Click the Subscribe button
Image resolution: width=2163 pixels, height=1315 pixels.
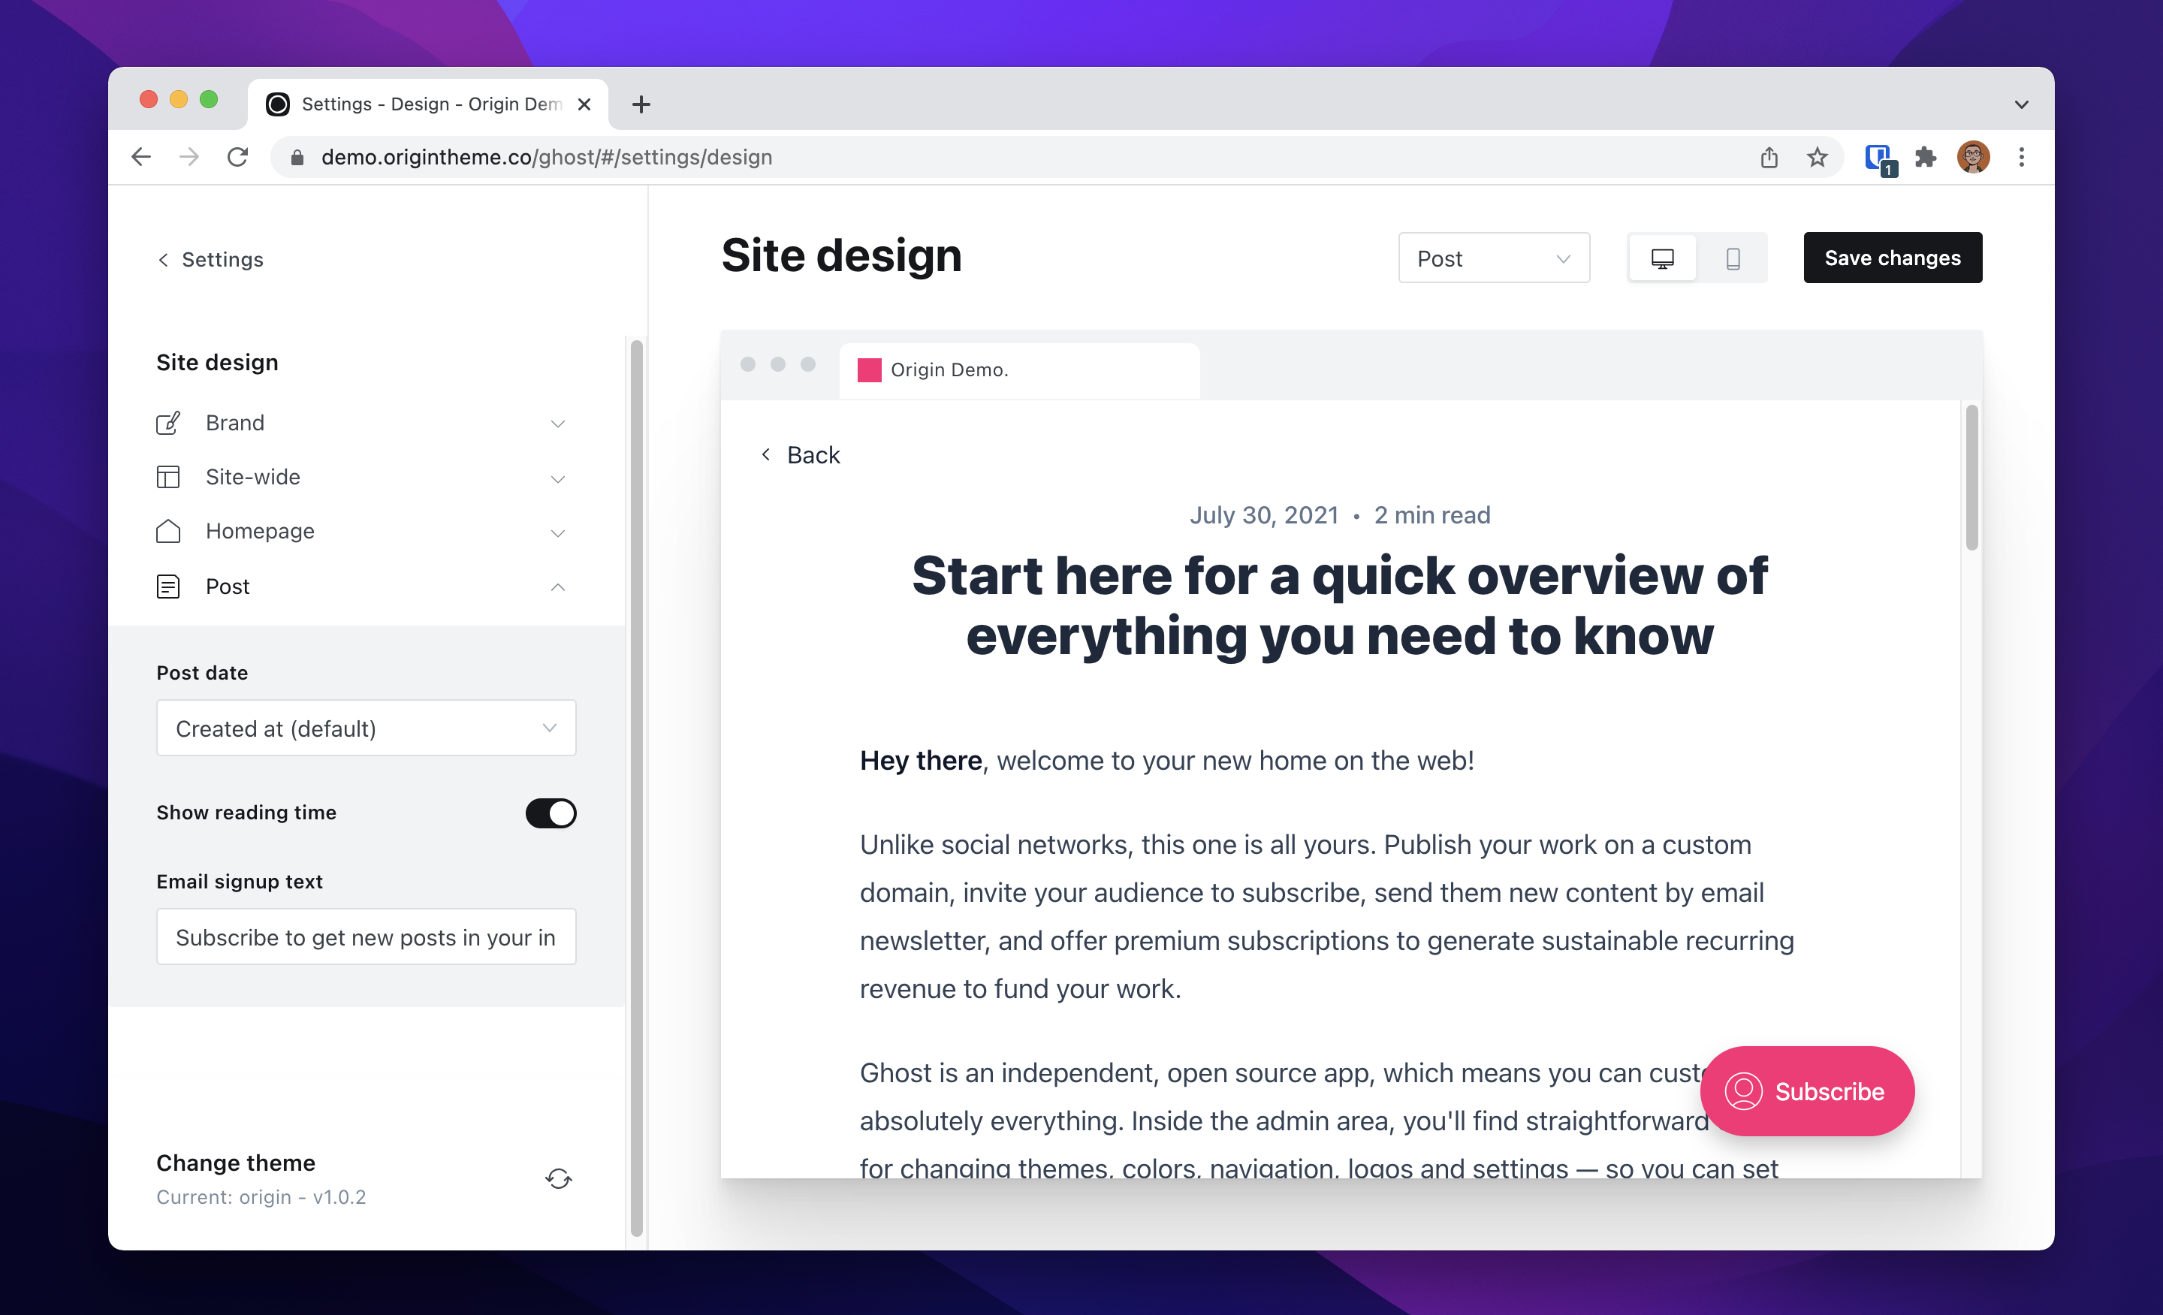[x=1805, y=1093]
